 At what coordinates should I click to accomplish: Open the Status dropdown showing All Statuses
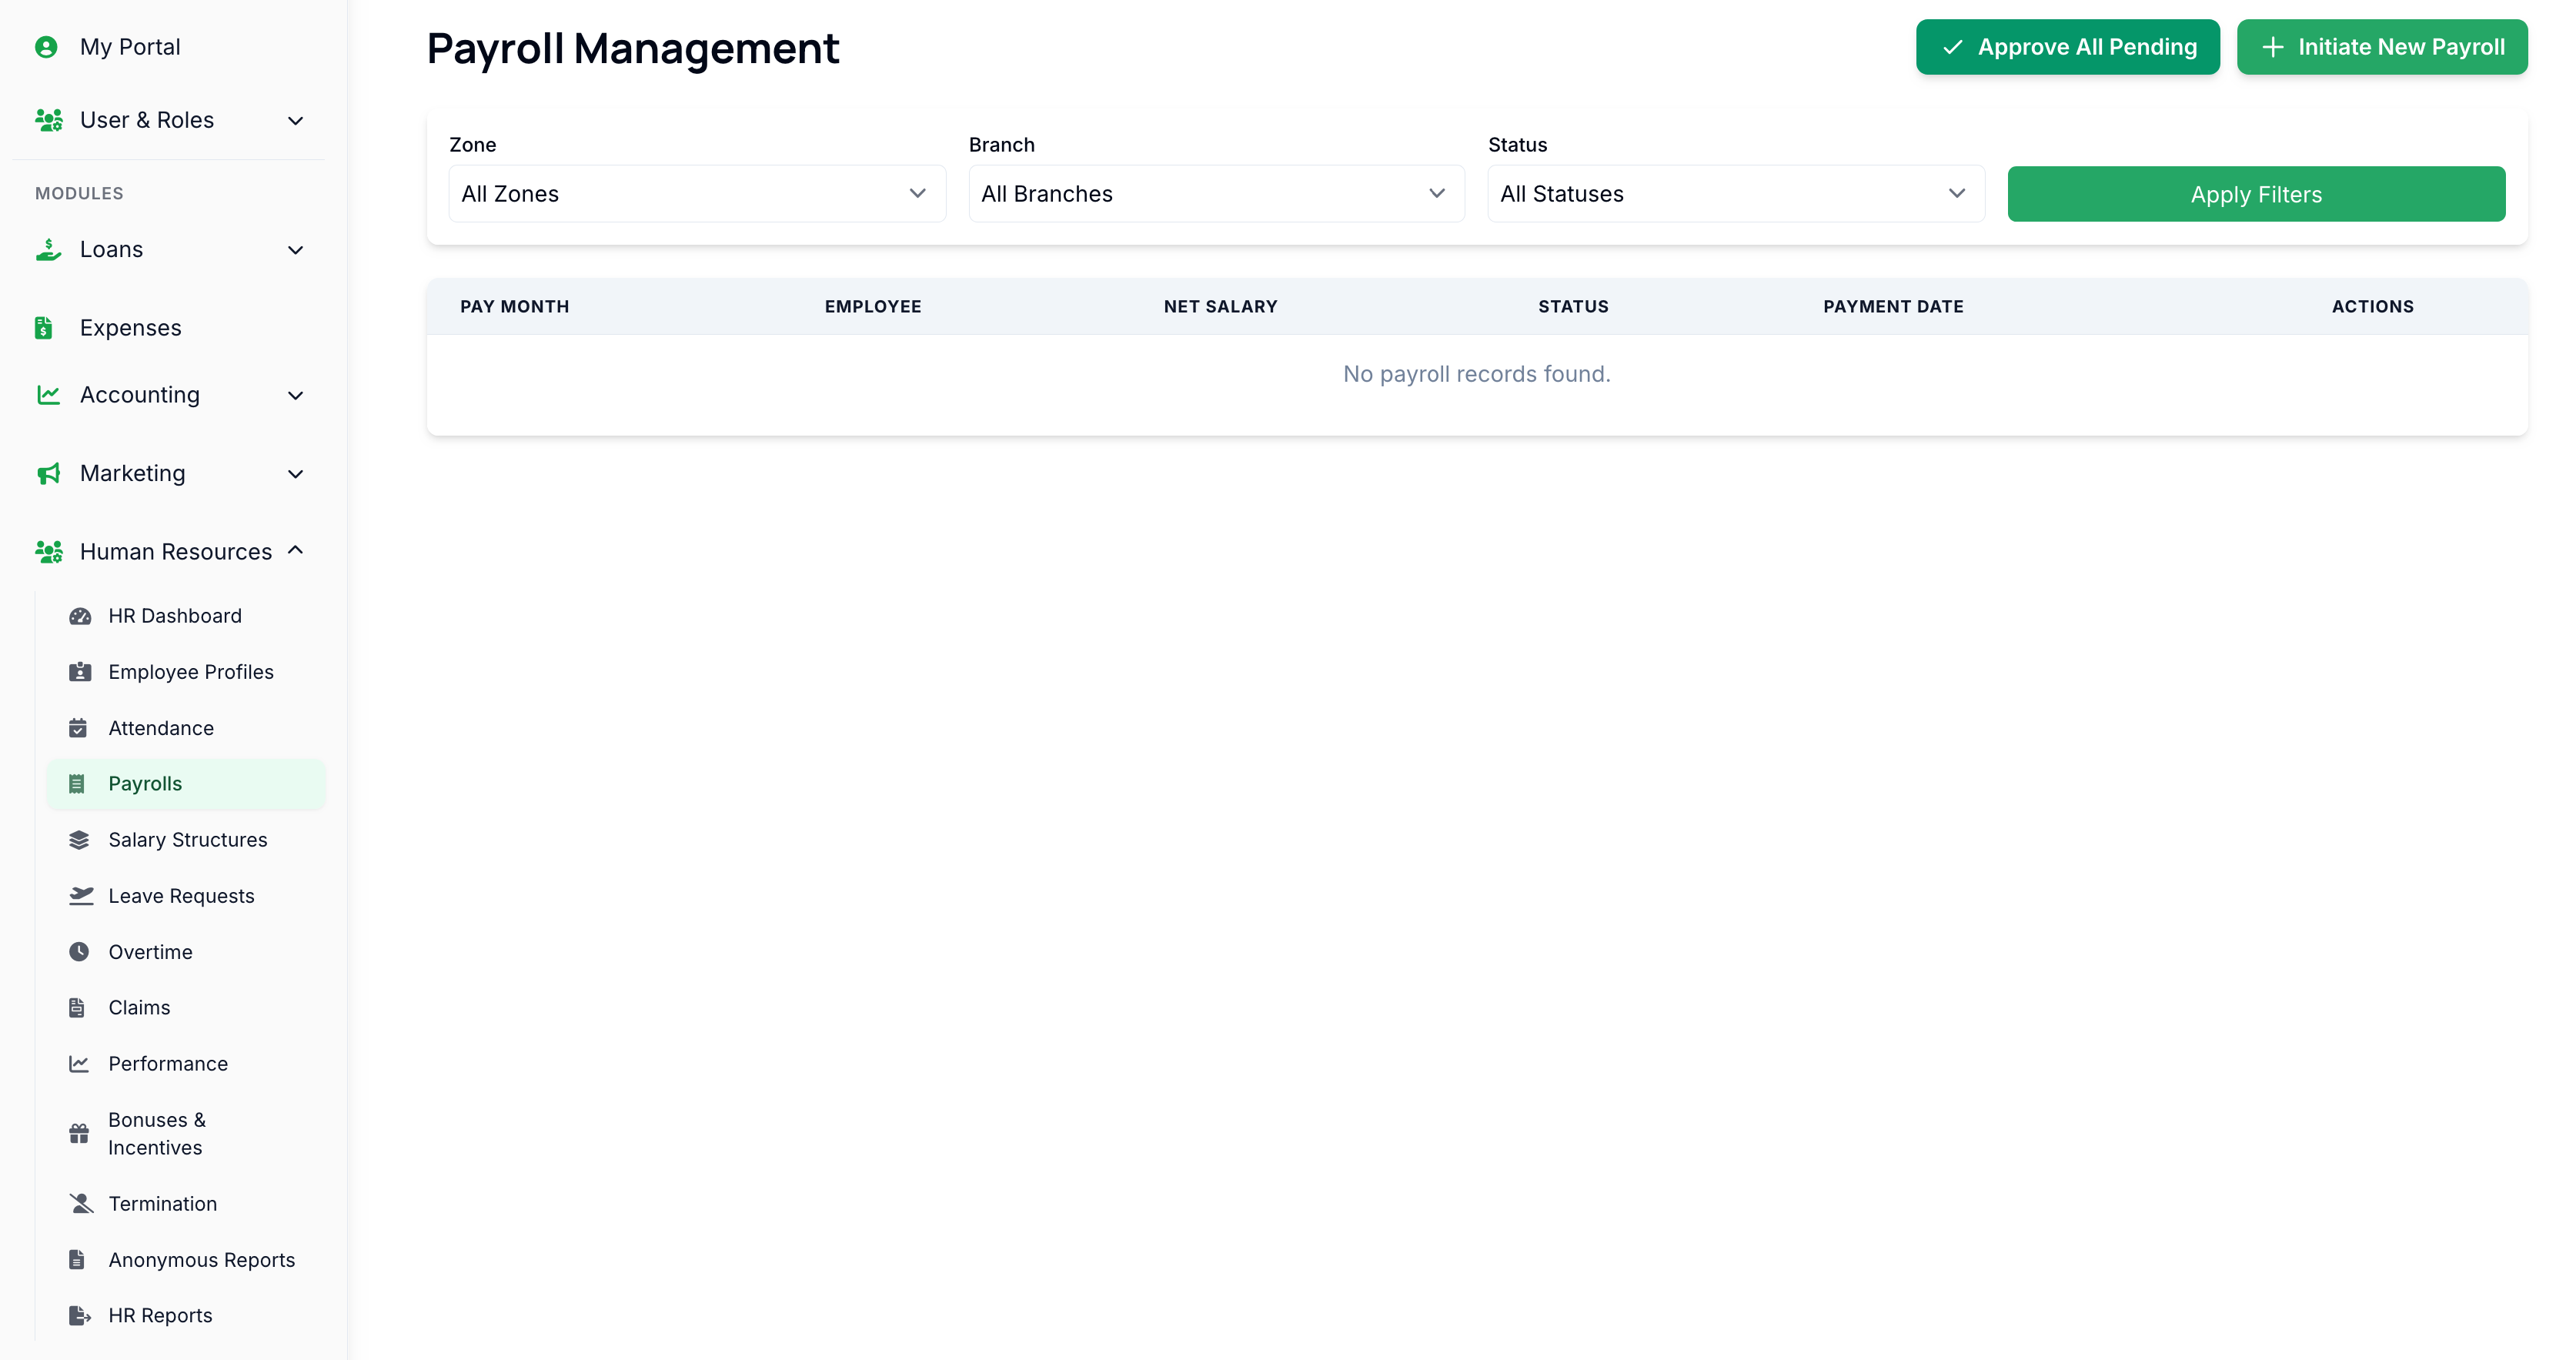tap(1736, 194)
